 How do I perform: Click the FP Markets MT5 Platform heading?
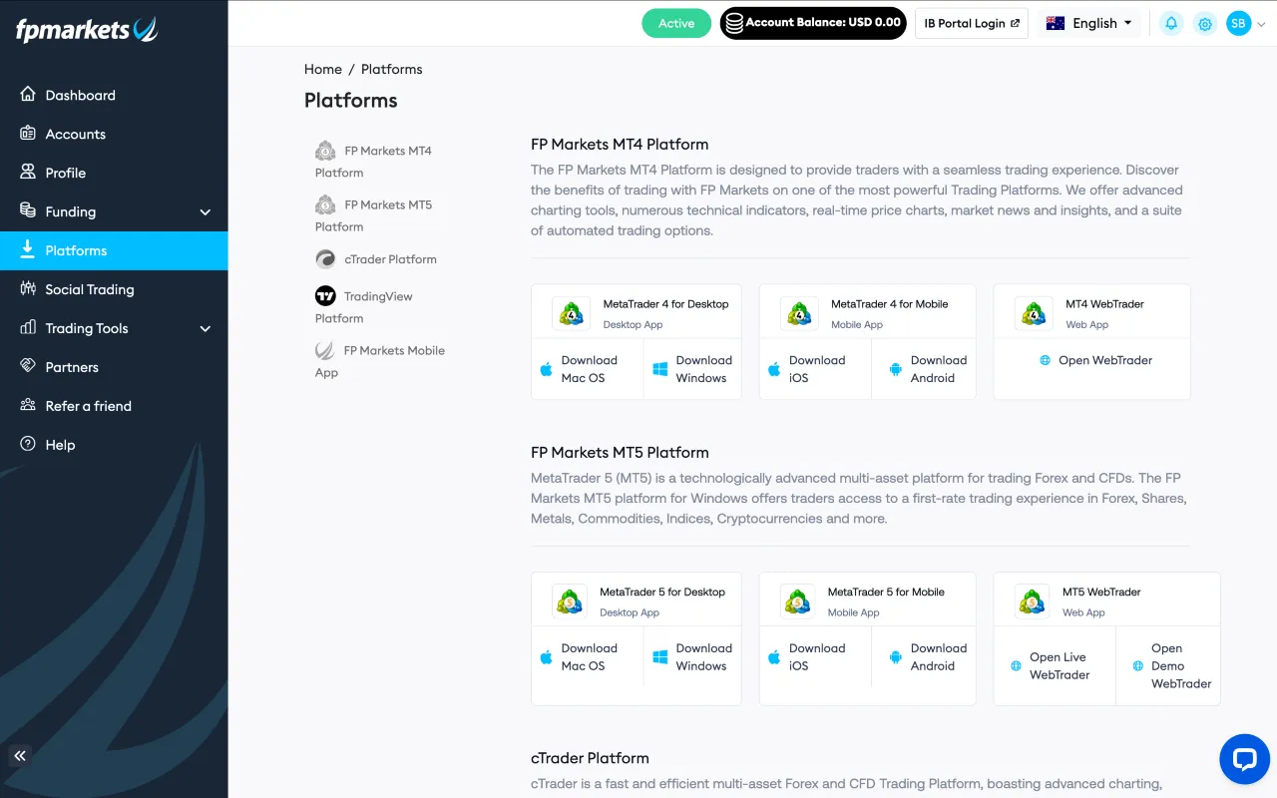(620, 452)
